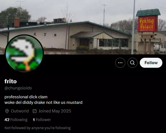Viewport: 166px width, 133px height.
Task: Click the location pin icon
Action: 7,111
